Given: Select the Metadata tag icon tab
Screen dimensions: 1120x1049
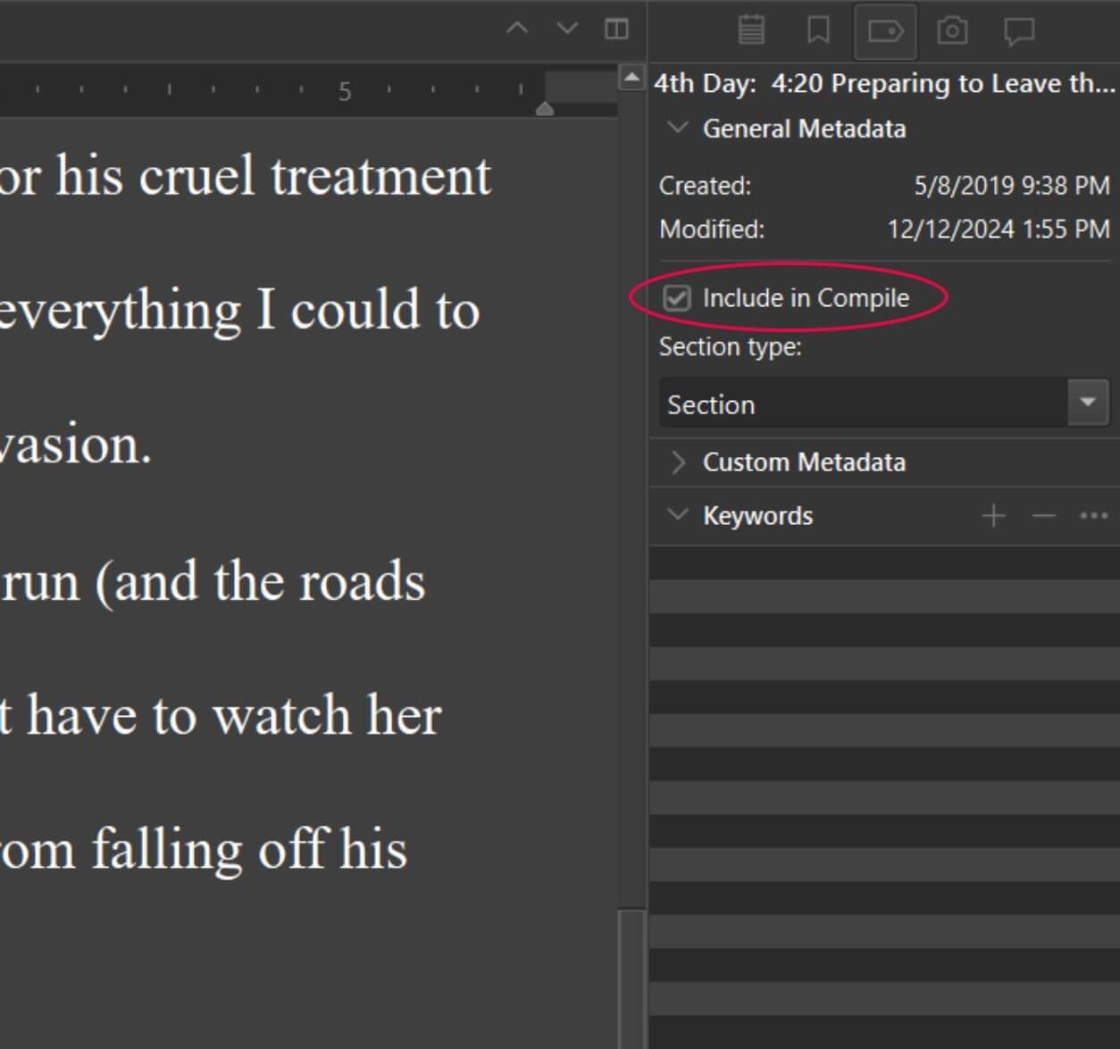Looking at the screenshot, I should 885,31.
